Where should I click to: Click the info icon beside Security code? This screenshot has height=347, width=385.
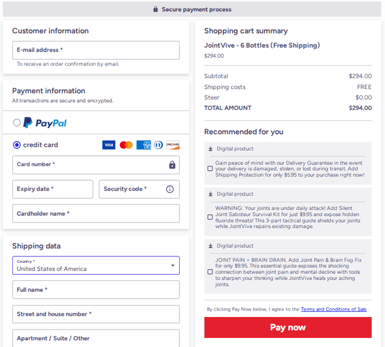170,189
